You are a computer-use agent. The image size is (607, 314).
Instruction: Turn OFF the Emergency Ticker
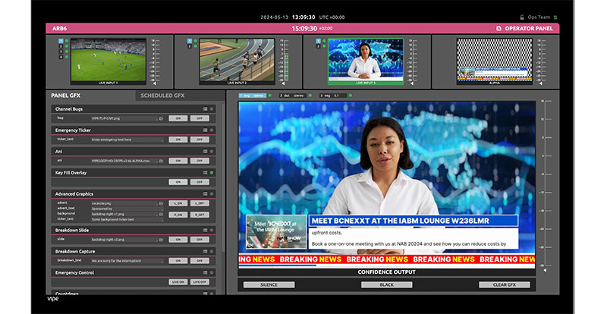pos(200,140)
